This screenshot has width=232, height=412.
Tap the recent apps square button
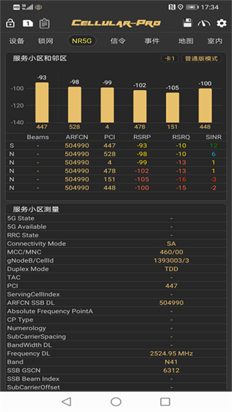165,401
